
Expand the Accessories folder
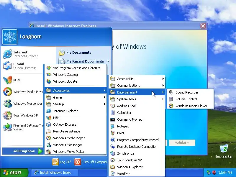point(76,91)
